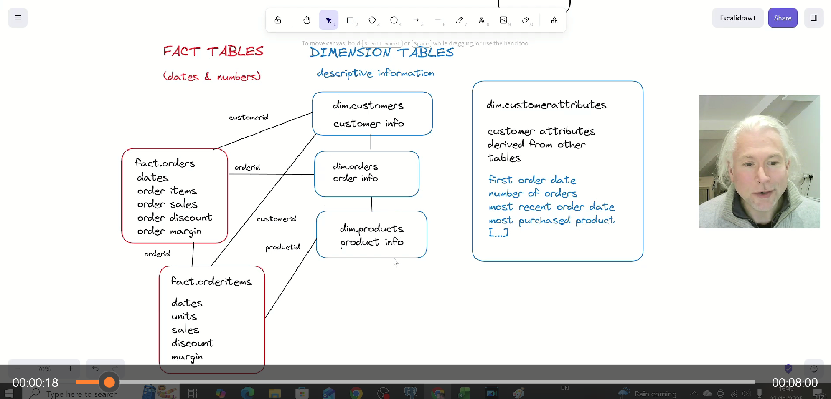Image resolution: width=831 pixels, height=399 pixels.
Task: Open the EN language switcher
Action: pos(565,388)
